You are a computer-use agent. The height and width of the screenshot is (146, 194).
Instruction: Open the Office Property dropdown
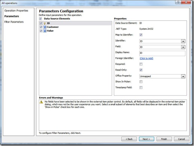pos(183,76)
